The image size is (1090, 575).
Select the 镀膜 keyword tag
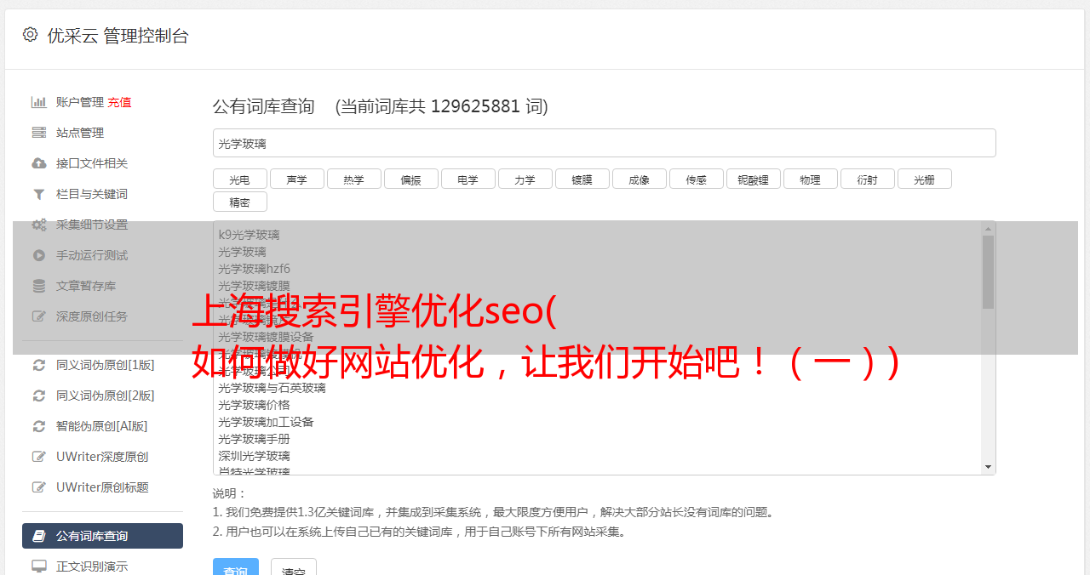coord(582,179)
